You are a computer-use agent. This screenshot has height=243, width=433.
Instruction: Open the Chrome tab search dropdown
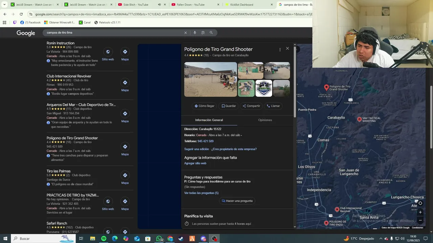coord(4,5)
